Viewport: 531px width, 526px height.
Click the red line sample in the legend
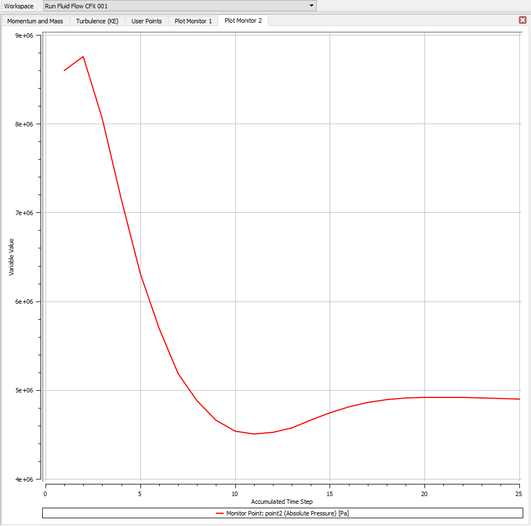click(x=220, y=513)
